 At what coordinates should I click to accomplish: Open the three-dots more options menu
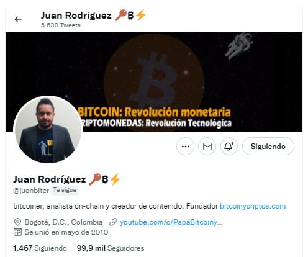tap(186, 147)
